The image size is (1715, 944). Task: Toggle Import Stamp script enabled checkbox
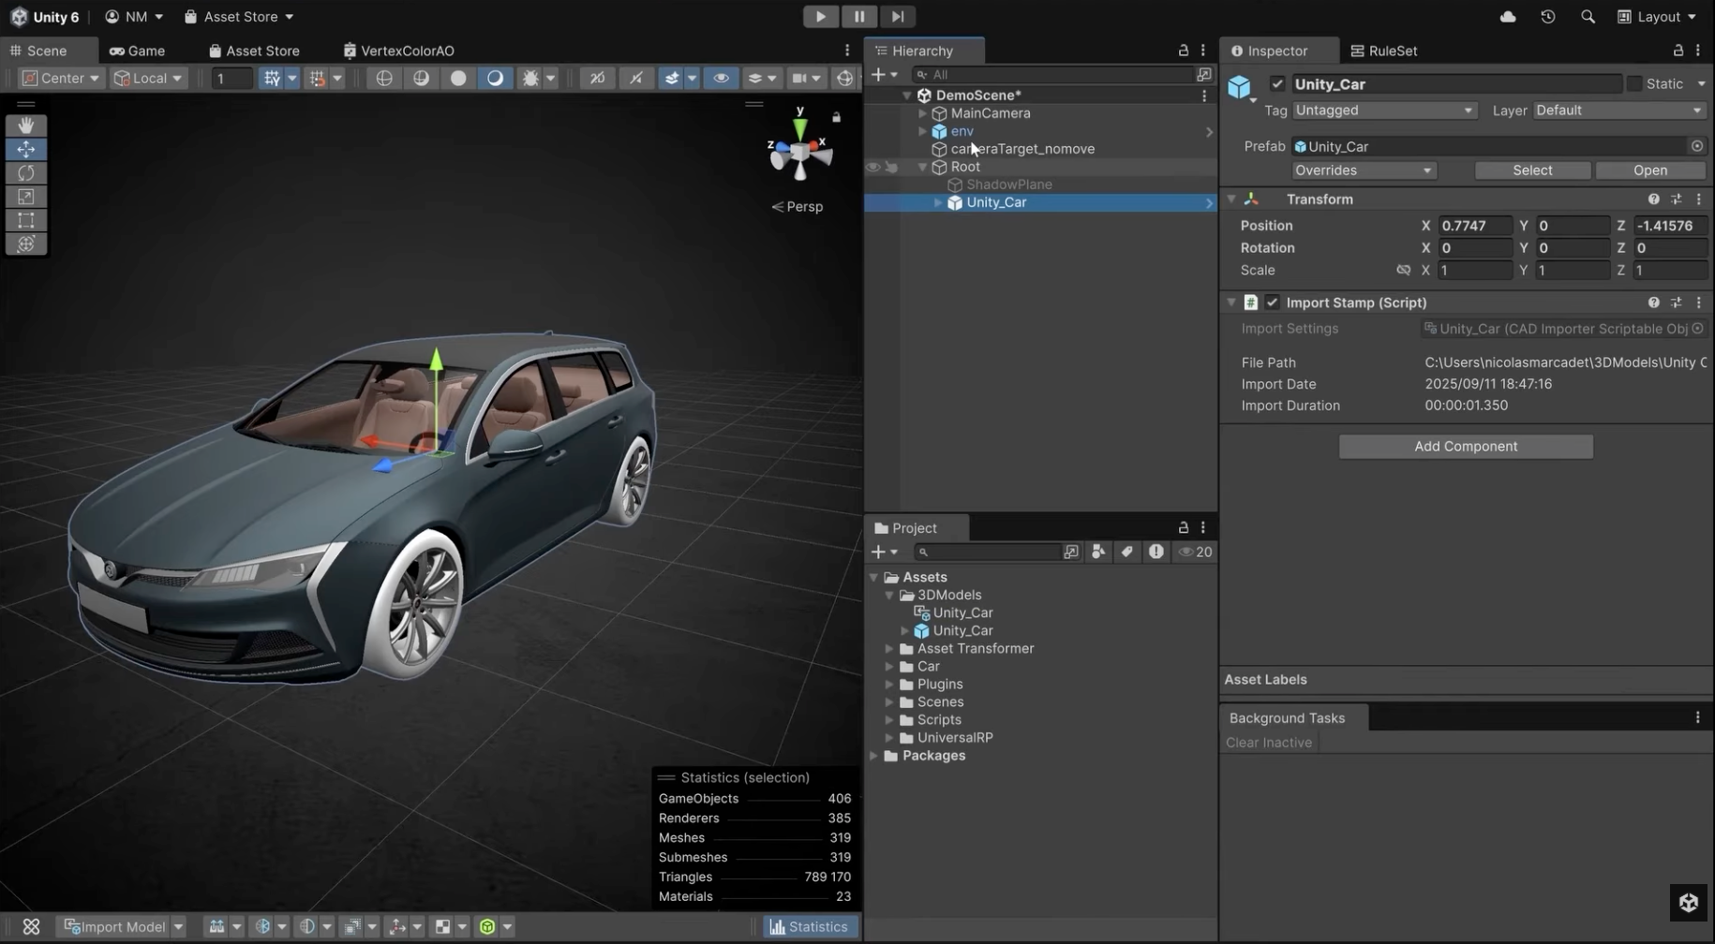click(1272, 302)
